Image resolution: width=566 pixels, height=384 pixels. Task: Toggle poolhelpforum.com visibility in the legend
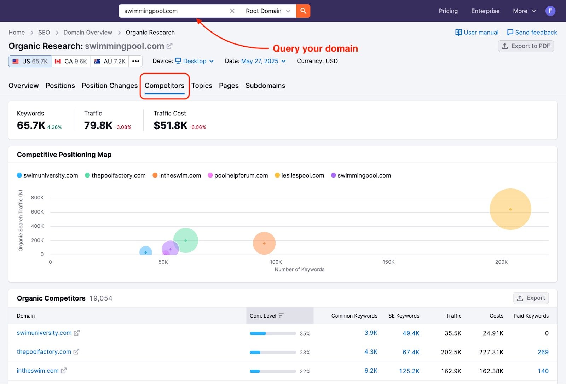[x=237, y=175]
